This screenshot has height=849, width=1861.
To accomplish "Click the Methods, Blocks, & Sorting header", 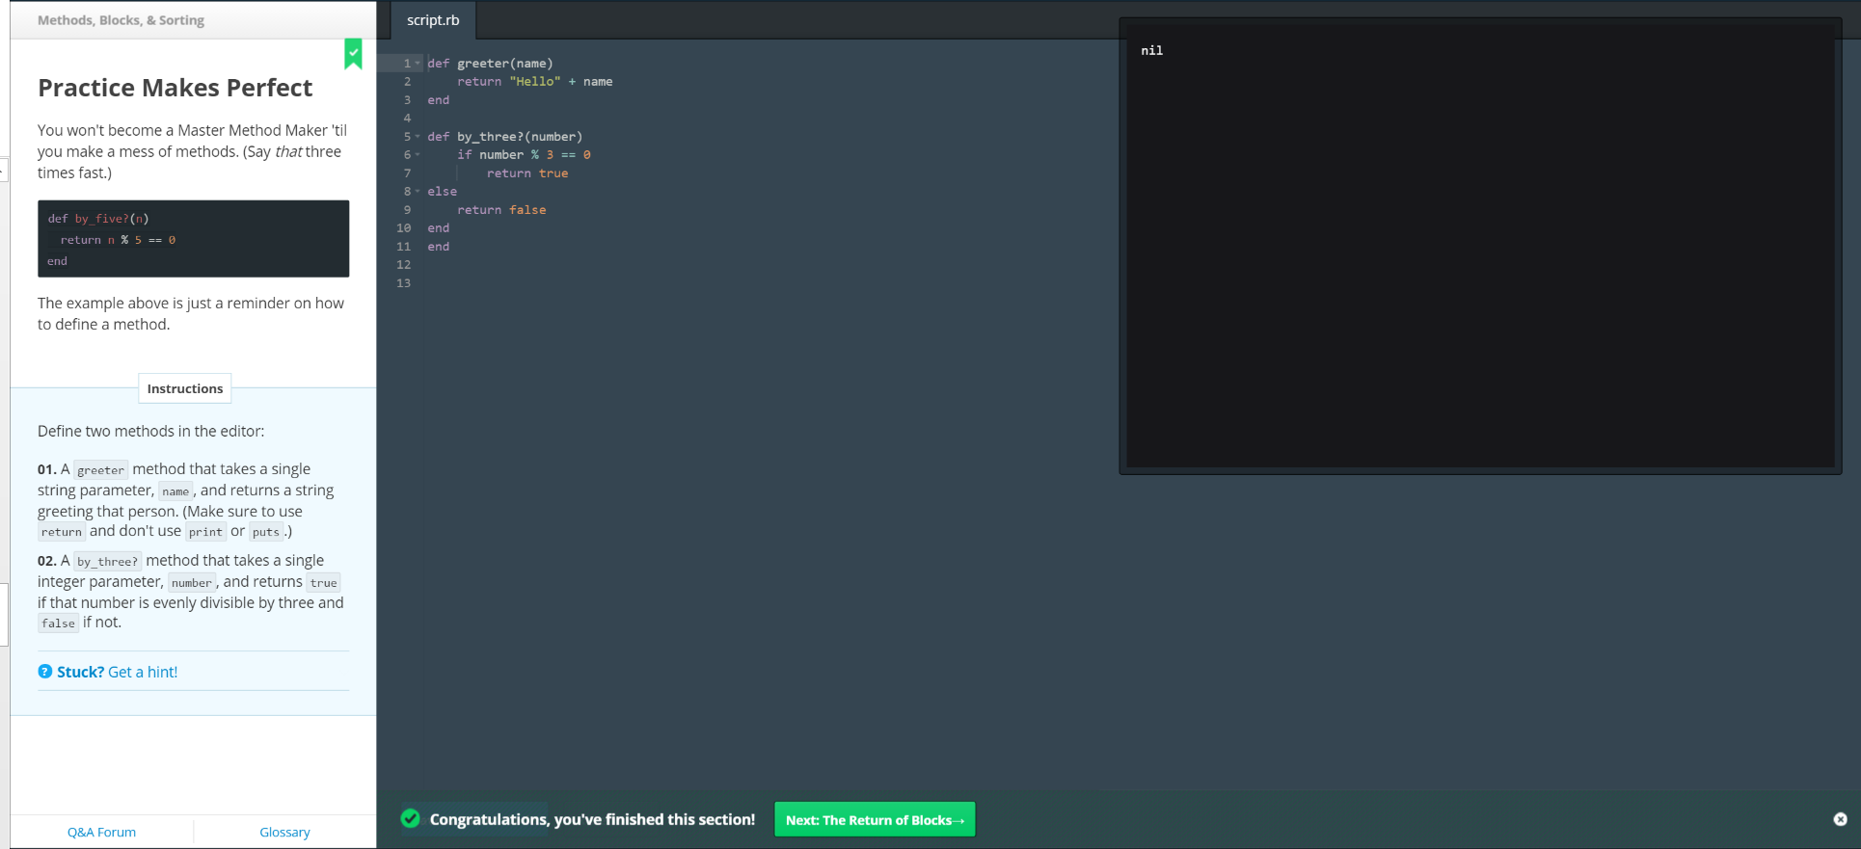I will click(x=121, y=20).
